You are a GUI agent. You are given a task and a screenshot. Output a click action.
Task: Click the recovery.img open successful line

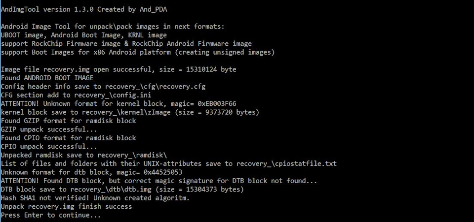(118, 69)
